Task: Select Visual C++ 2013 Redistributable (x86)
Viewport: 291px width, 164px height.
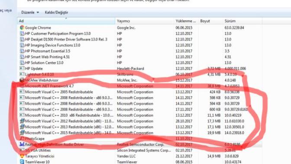Action: tap(69, 127)
